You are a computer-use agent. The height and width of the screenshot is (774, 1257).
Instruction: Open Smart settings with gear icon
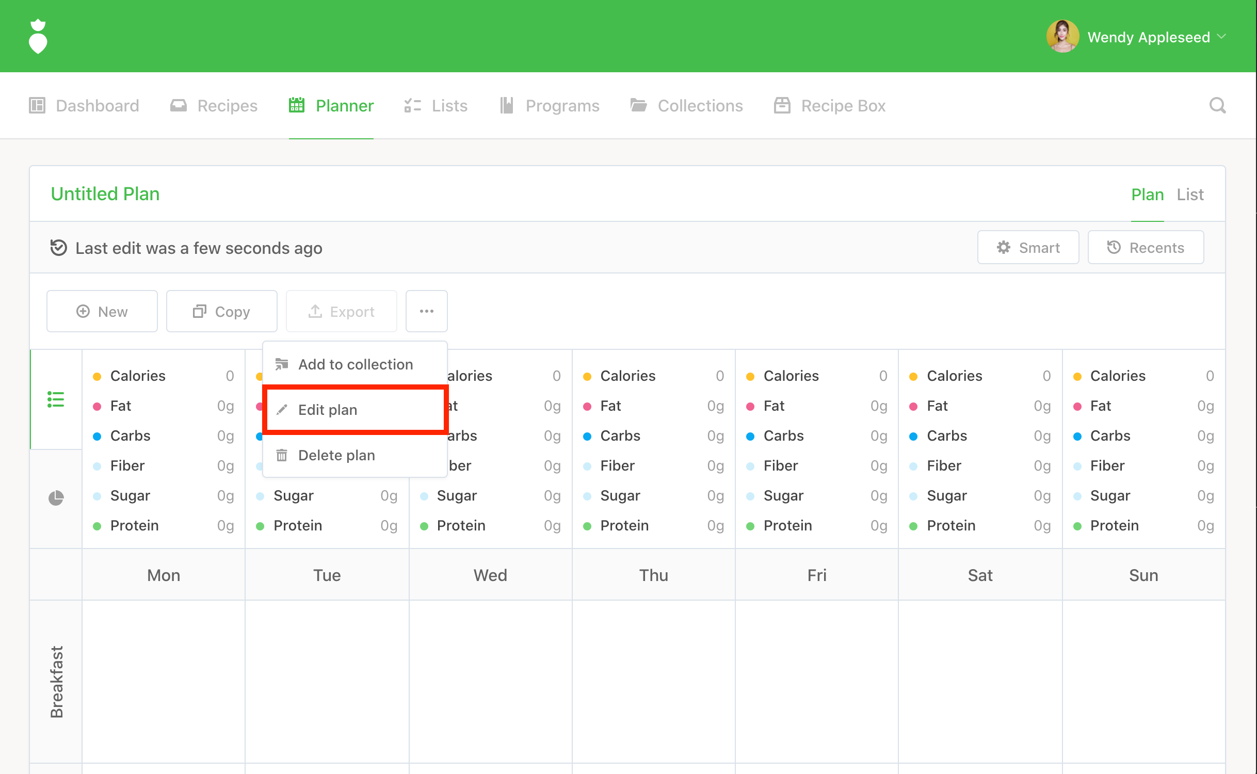[1027, 248]
